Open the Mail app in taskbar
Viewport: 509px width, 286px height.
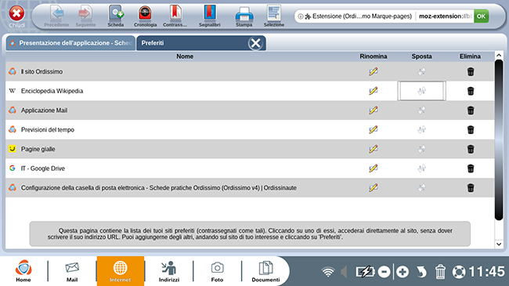coord(72,271)
